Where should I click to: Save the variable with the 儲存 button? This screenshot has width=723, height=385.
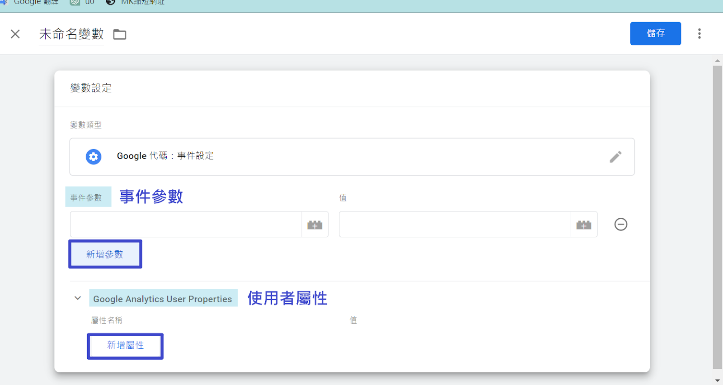click(655, 33)
